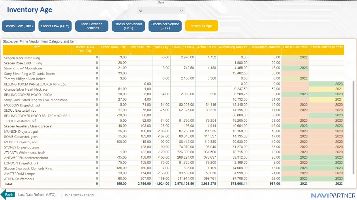Sort by Actual Sales column header

206,47
